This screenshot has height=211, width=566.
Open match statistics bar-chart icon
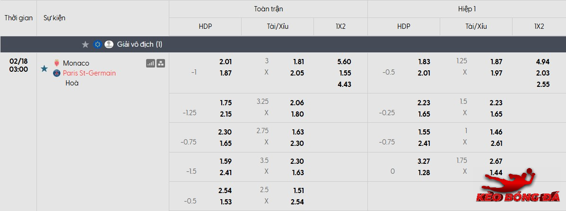(150, 63)
